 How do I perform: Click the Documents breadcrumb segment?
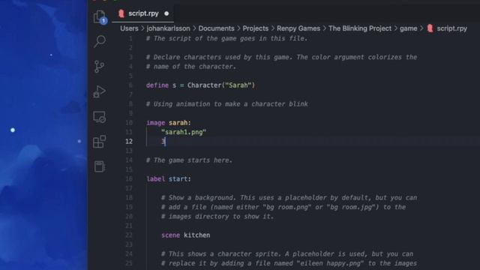(216, 28)
